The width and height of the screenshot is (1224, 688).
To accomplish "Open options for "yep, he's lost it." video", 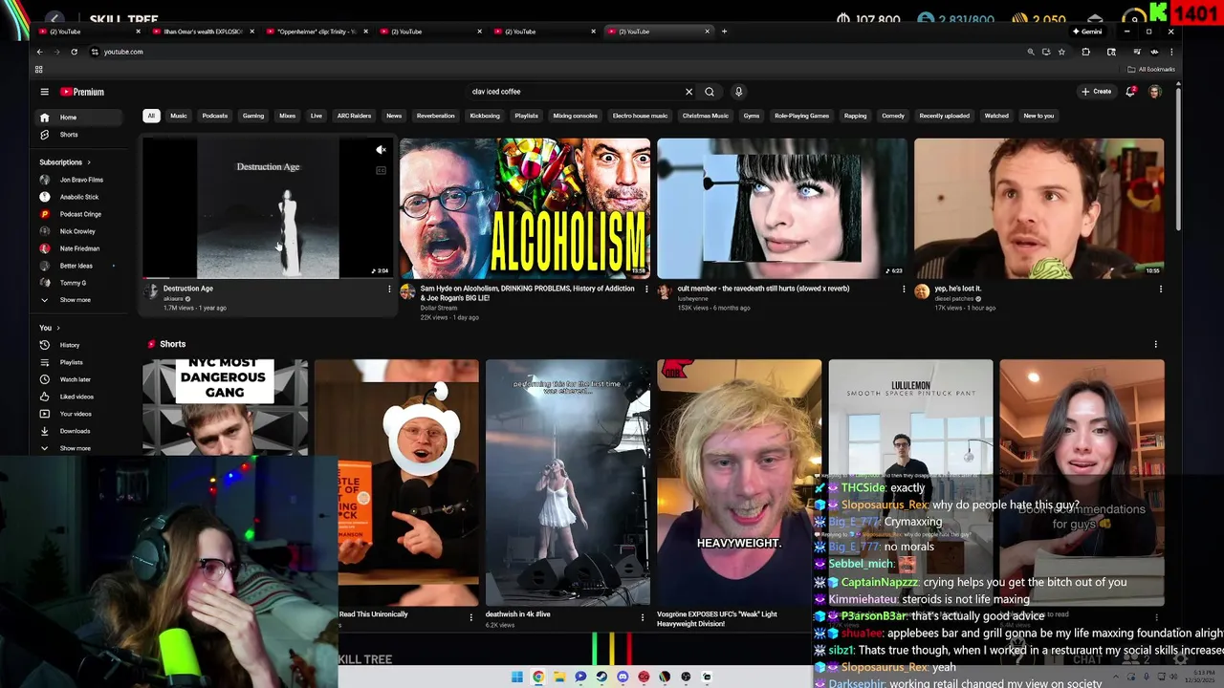I will [x=1161, y=289].
